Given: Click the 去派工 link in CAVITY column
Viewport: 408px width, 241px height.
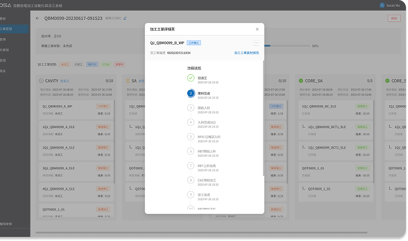Looking at the screenshot, I should point(65,81).
